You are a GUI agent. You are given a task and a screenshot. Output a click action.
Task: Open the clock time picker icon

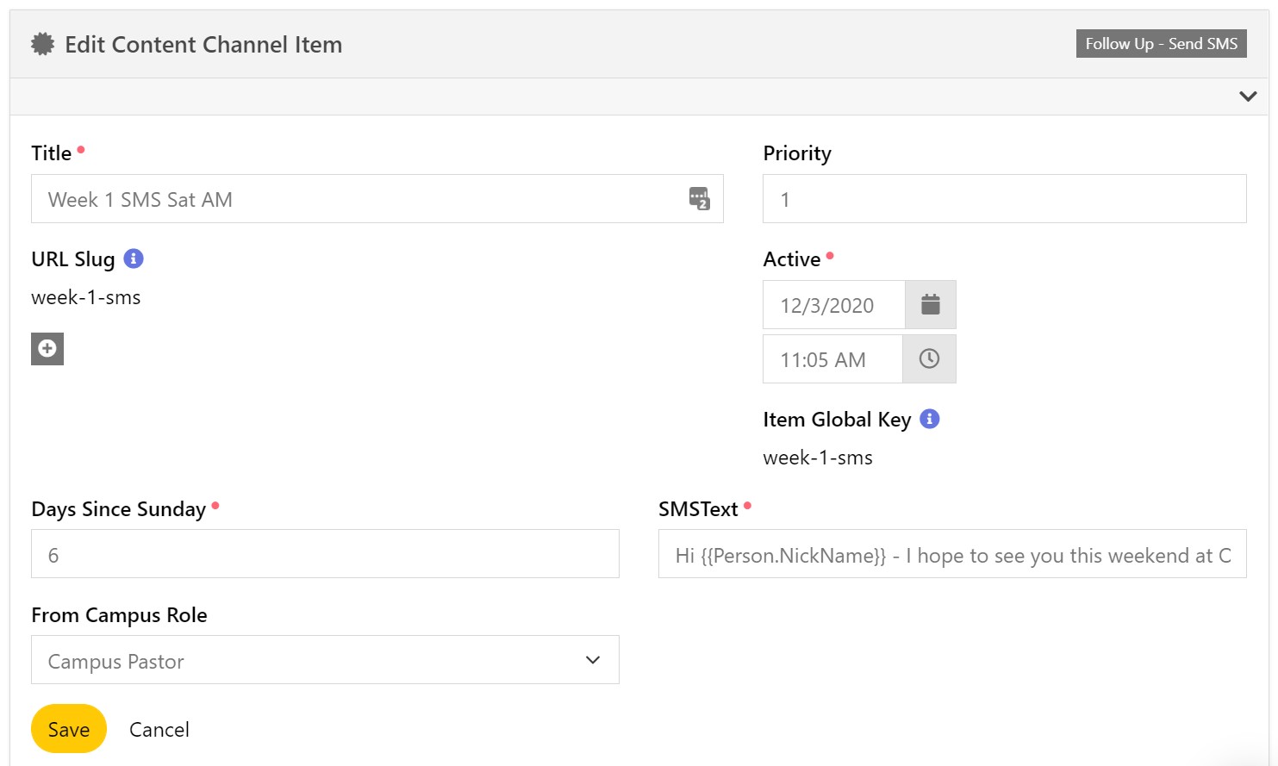click(x=929, y=359)
